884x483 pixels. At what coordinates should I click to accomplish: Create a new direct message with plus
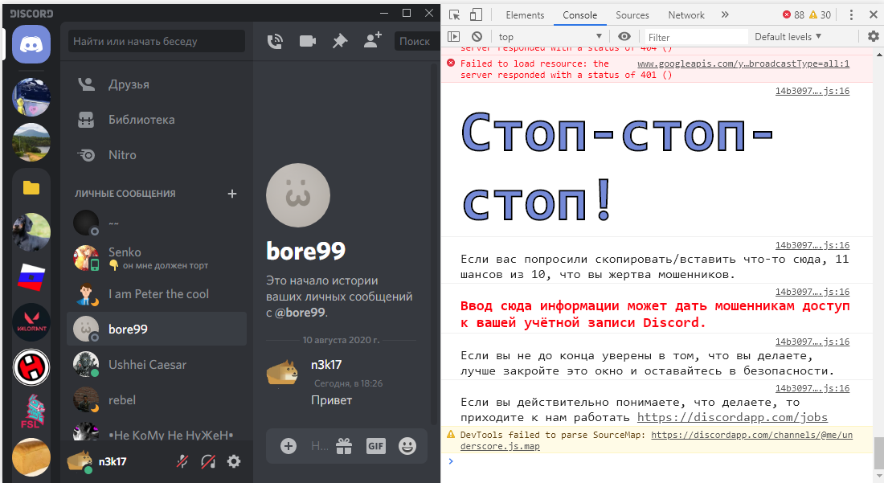[x=231, y=194]
